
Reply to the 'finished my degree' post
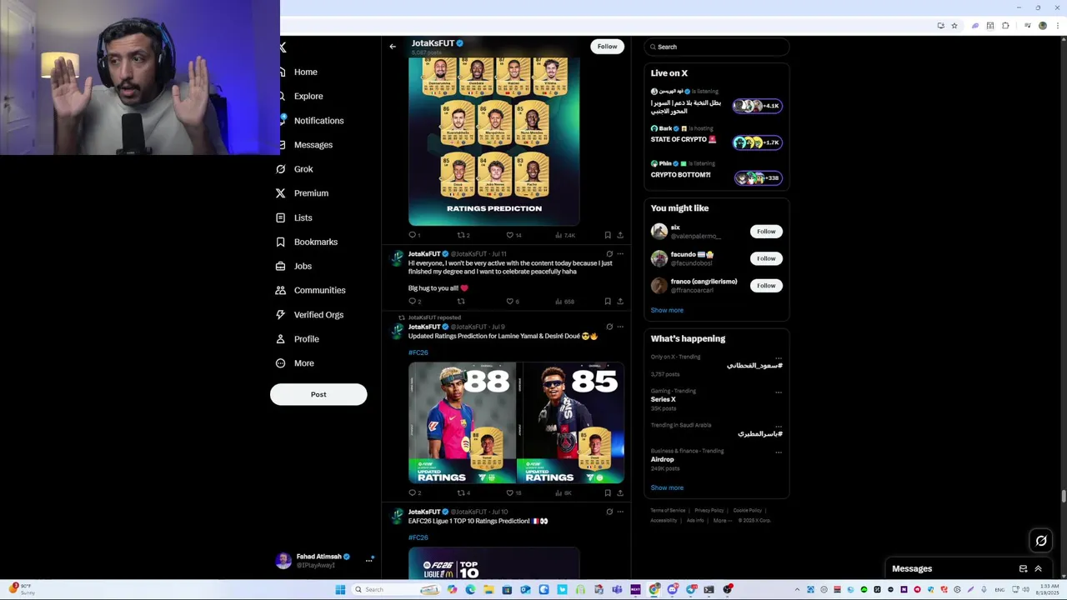[412, 302]
